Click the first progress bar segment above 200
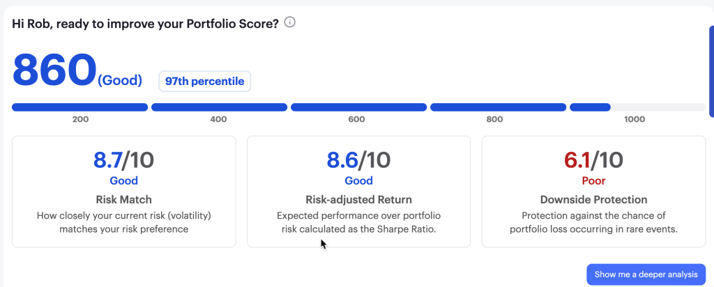Viewport: 714px width, 287px height. coord(79,107)
